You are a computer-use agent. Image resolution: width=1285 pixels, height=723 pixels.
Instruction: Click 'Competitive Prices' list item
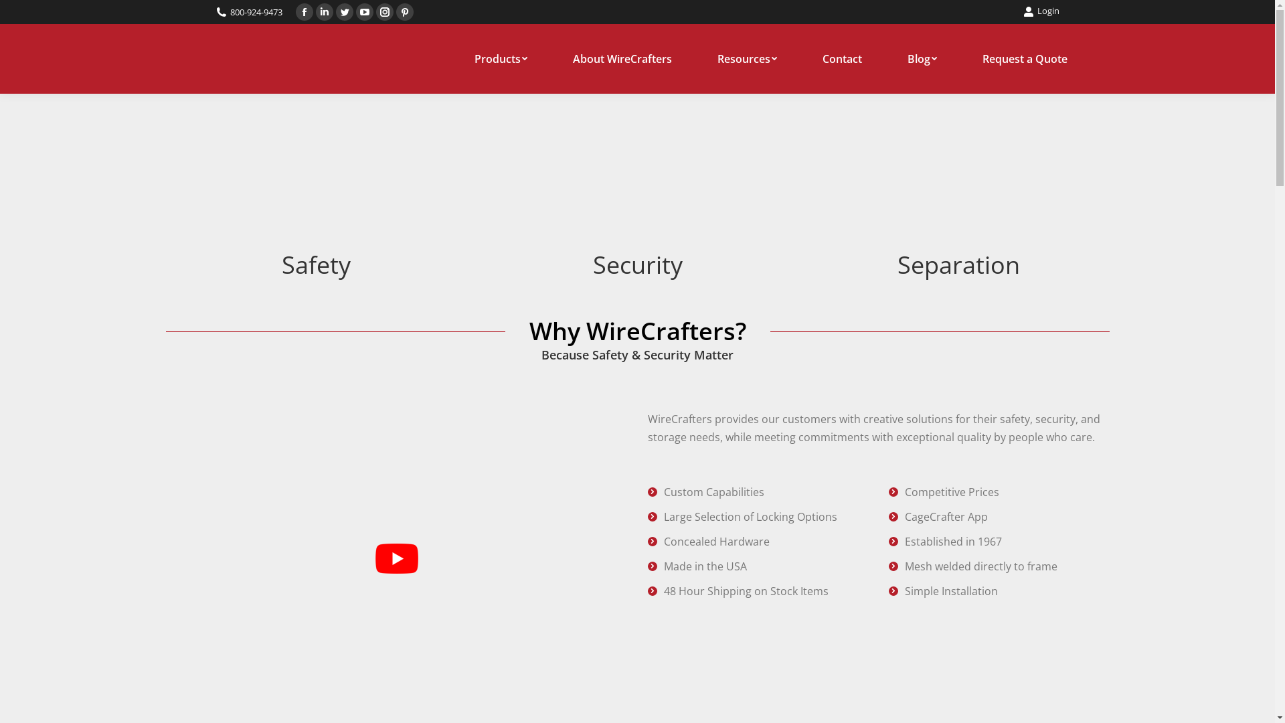951,492
